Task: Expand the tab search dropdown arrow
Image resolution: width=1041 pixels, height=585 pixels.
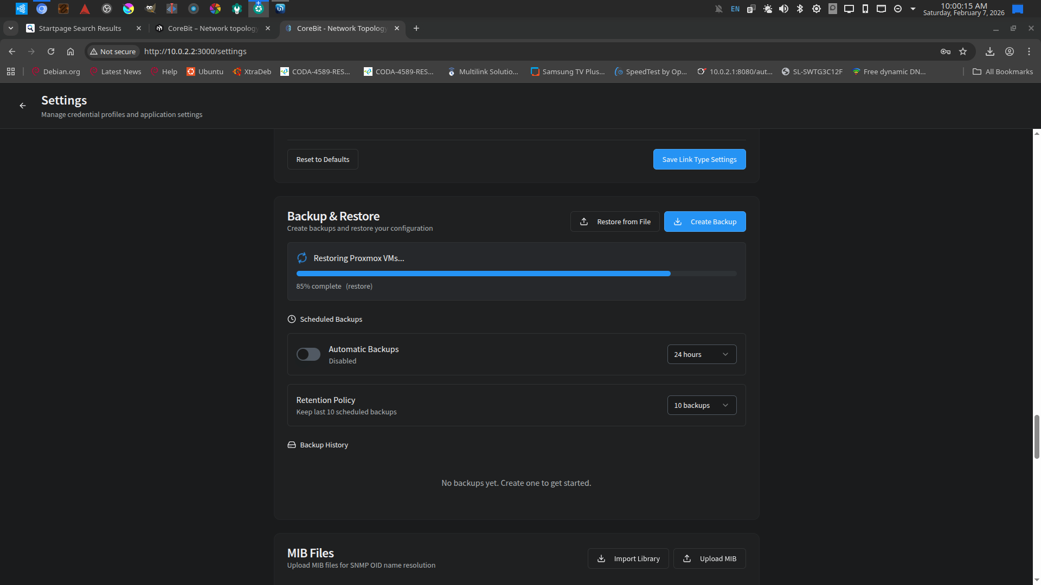Action: point(11,28)
